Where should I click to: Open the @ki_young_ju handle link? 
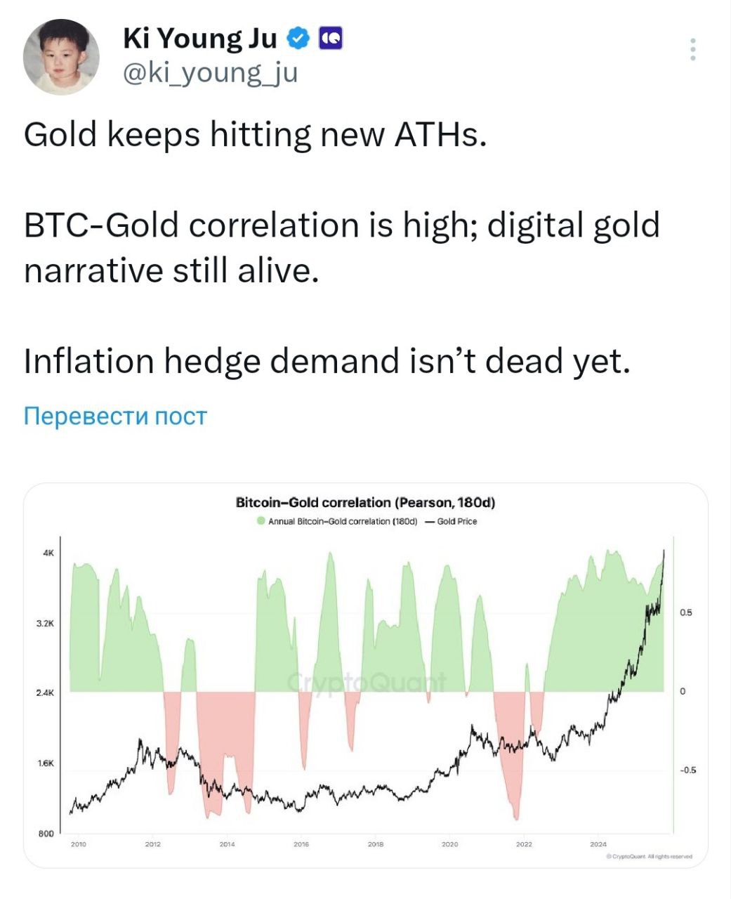(210, 72)
